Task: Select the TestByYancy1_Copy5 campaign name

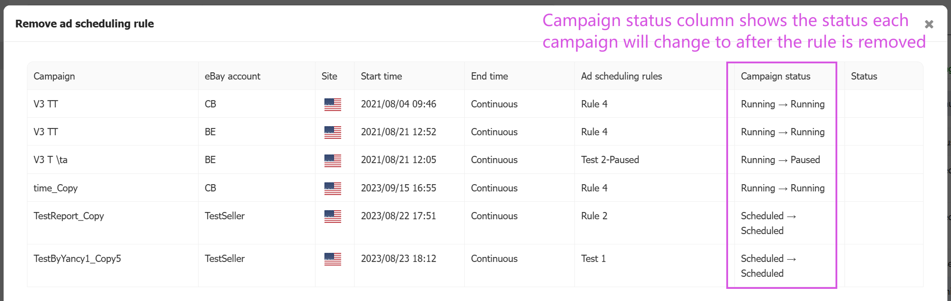Action: coord(77,259)
